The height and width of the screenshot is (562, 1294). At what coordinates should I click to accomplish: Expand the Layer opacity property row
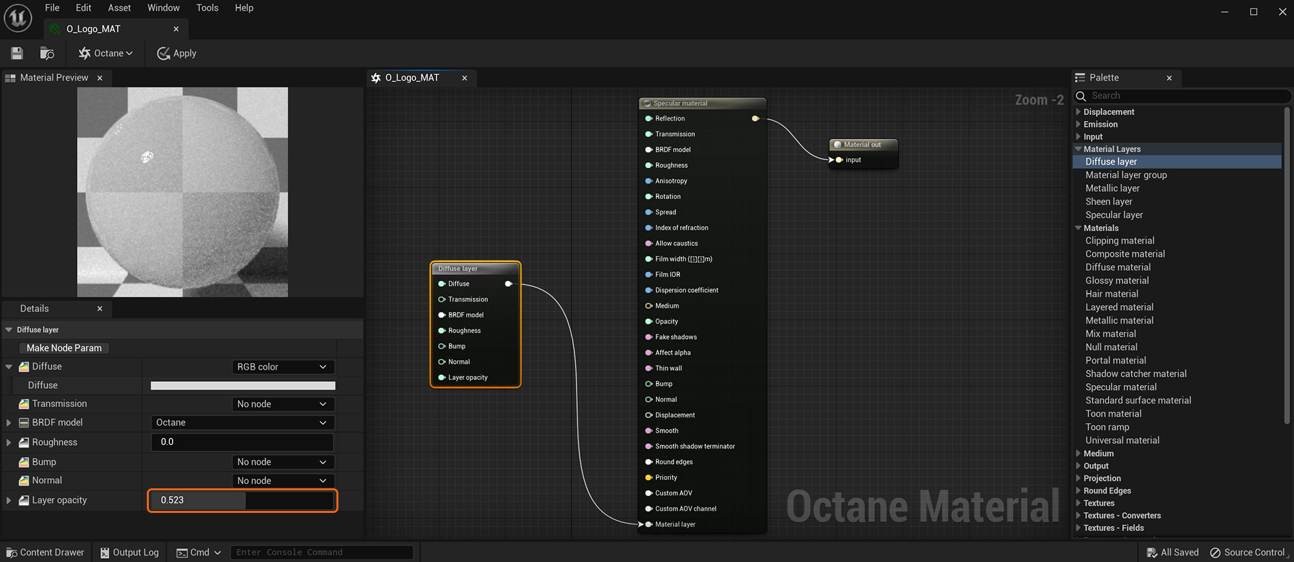[x=9, y=500]
